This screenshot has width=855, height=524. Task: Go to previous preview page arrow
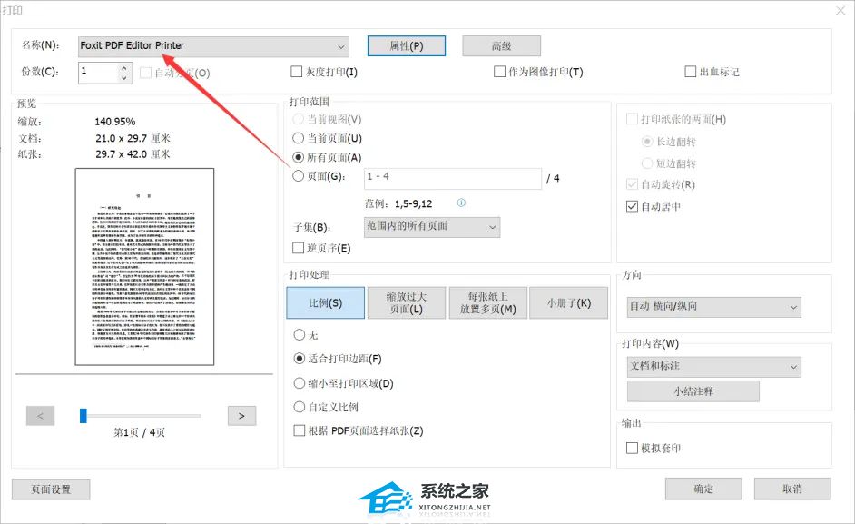pos(40,416)
